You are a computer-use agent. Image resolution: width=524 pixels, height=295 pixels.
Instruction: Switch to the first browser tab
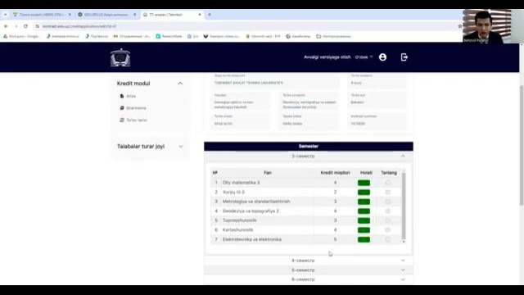[42, 15]
